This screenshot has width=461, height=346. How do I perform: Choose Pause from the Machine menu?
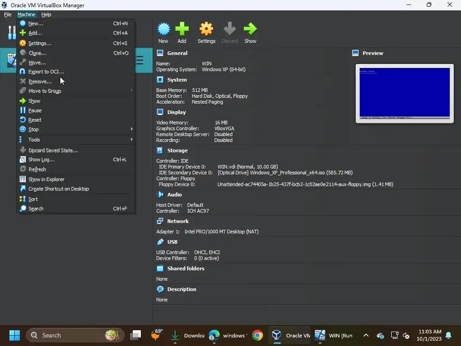click(x=76, y=110)
